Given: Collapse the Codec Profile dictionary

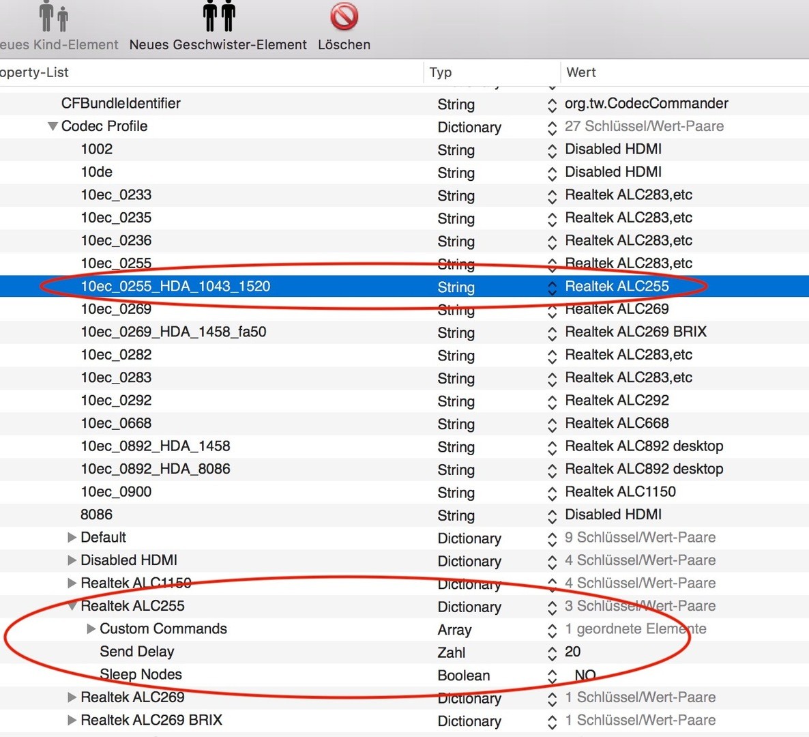Looking at the screenshot, I should coord(52,126).
